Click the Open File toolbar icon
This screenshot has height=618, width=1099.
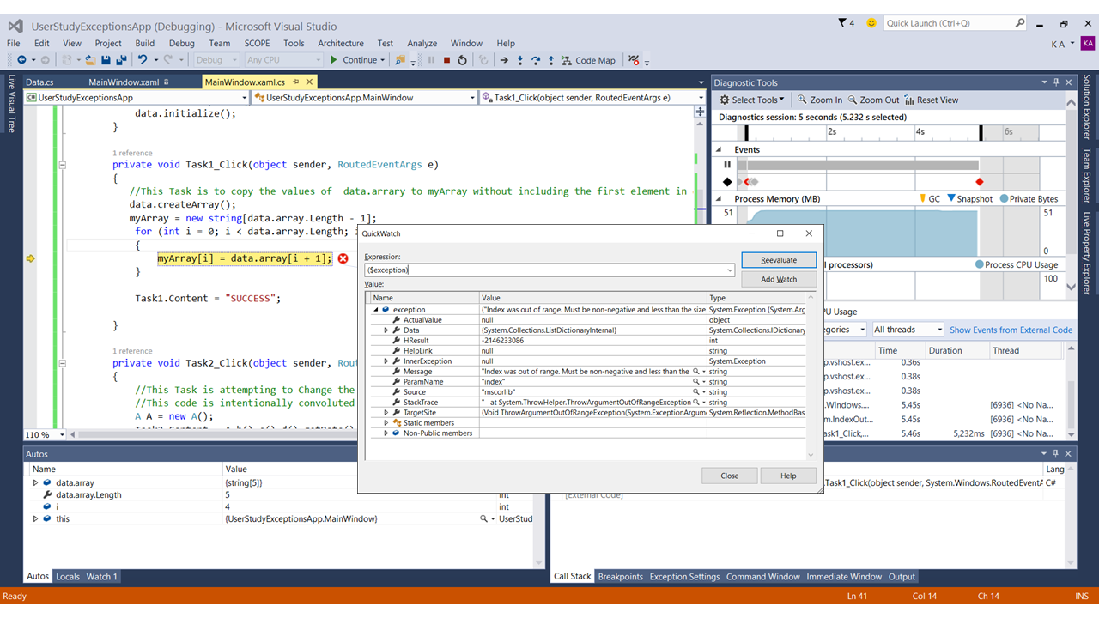point(90,60)
